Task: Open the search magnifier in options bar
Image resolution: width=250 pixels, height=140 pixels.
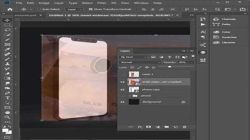Action: click(218, 9)
